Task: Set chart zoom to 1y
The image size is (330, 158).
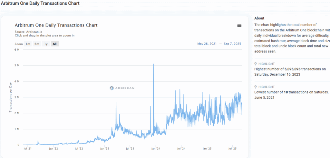Action: 46,44
